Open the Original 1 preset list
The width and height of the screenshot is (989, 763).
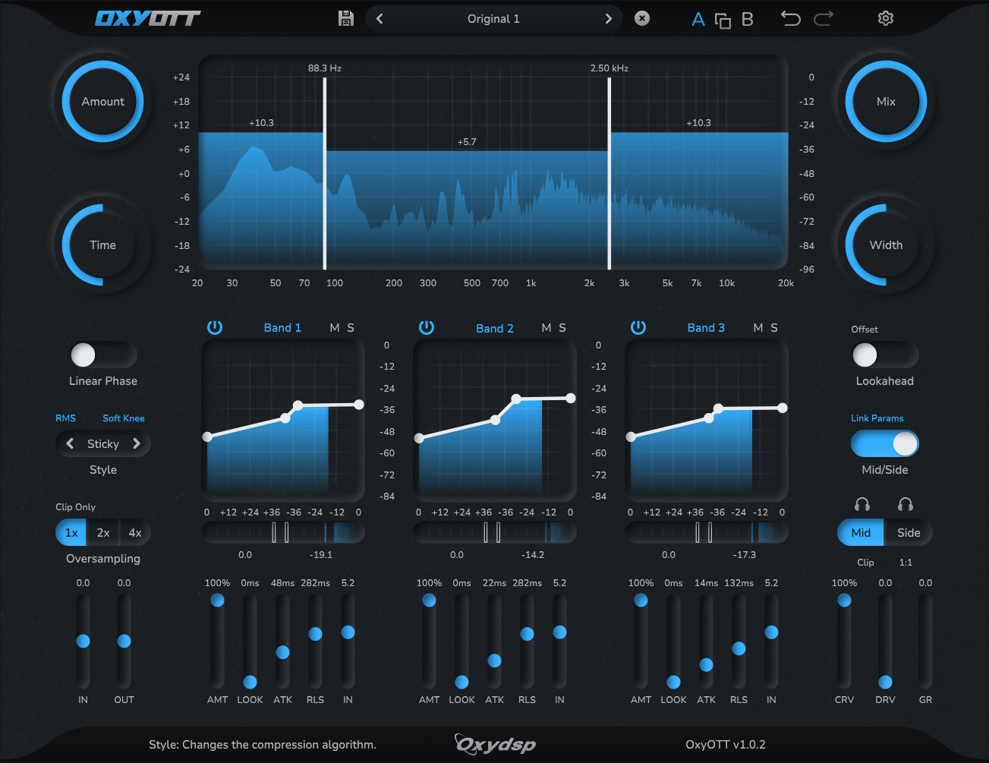tap(493, 19)
